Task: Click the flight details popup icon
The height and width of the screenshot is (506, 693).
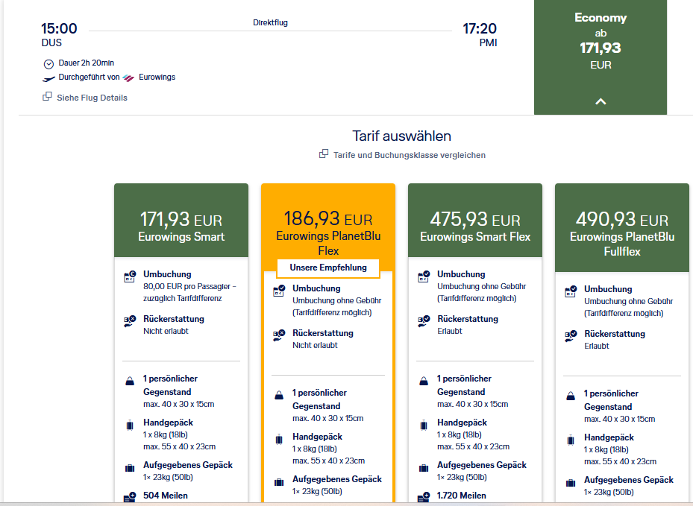Action: pyautogui.click(x=47, y=96)
